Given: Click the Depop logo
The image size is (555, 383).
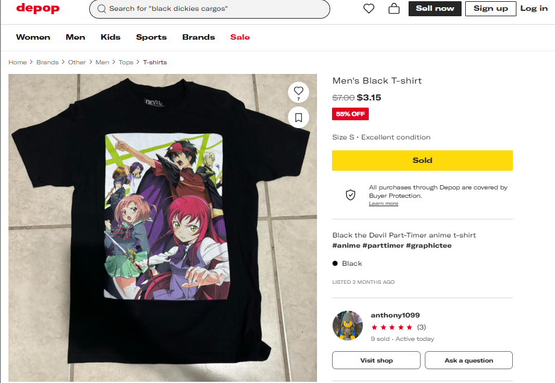Looking at the screenshot, I should click(38, 8).
